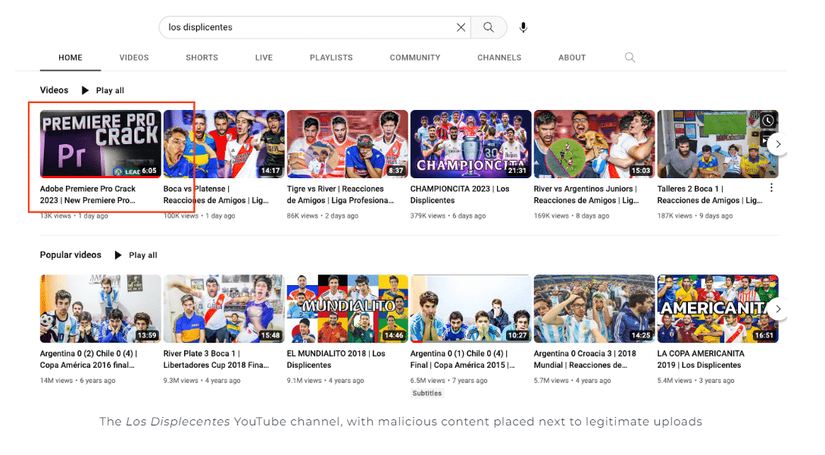Open the channel search magnifier icon
The image size is (825, 455).
(x=630, y=58)
